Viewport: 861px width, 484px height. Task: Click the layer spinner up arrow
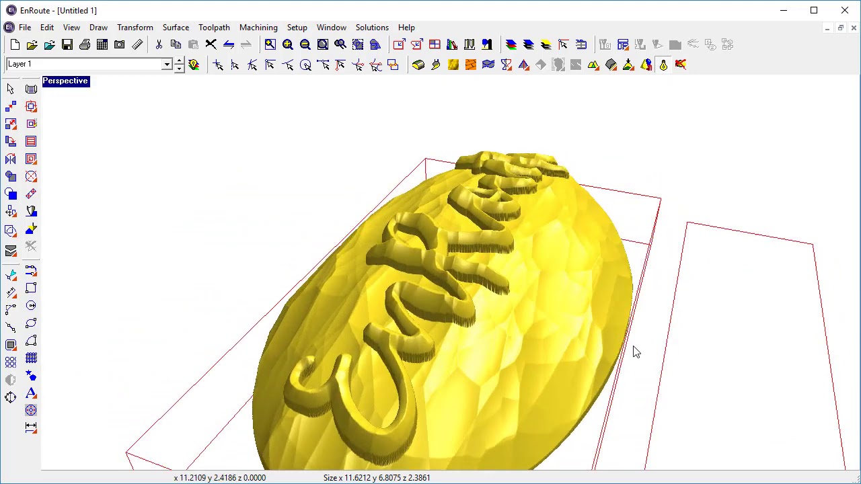click(x=179, y=61)
